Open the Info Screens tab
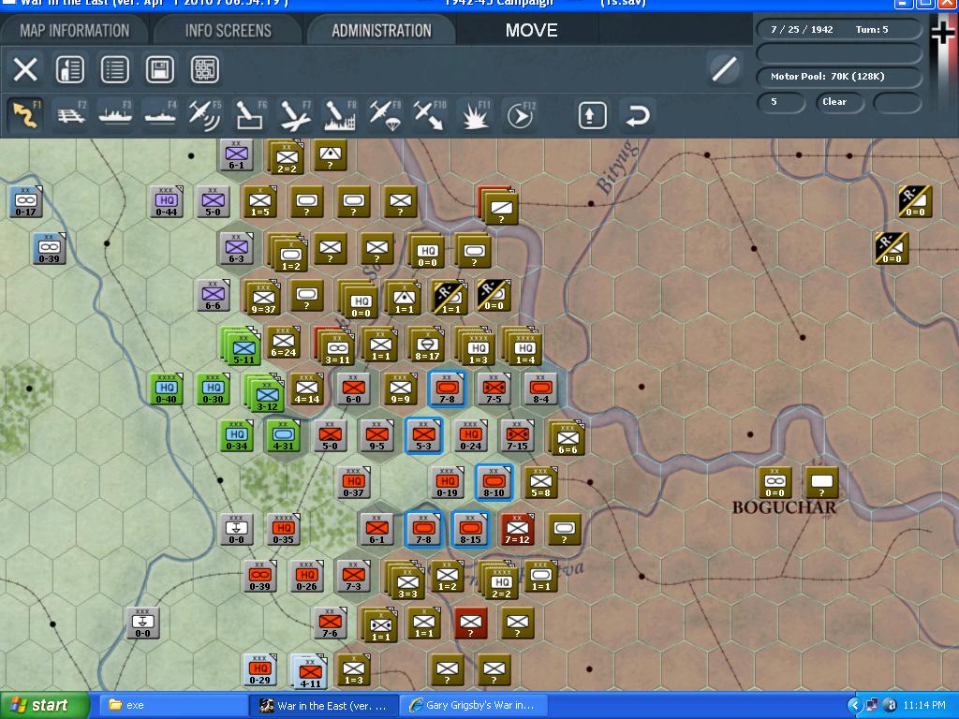Viewport: 959px width, 719px height. pyautogui.click(x=229, y=31)
